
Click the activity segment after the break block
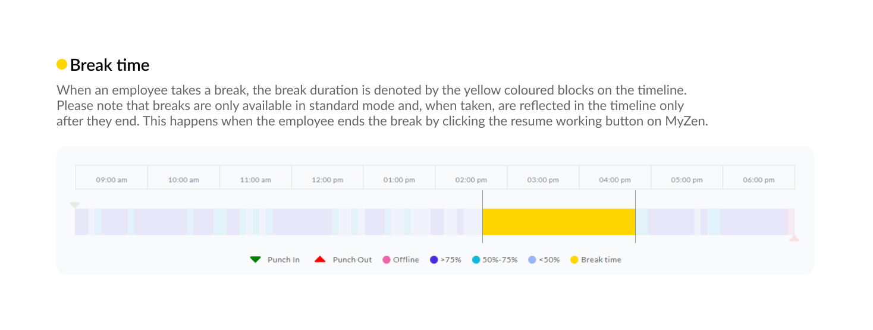point(671,222)
